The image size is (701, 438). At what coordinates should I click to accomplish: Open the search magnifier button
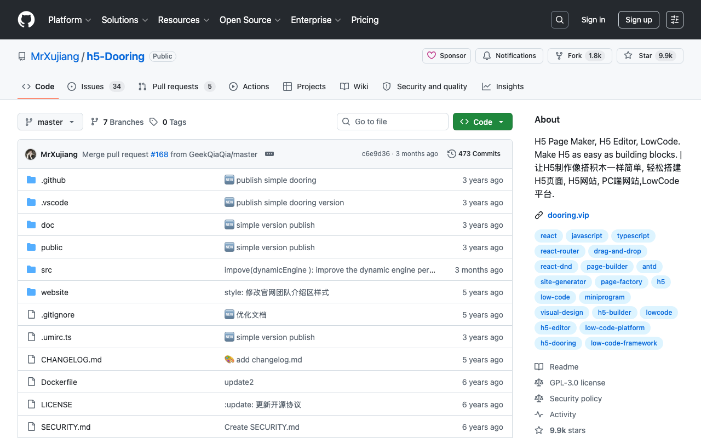(x=560, y=20)
